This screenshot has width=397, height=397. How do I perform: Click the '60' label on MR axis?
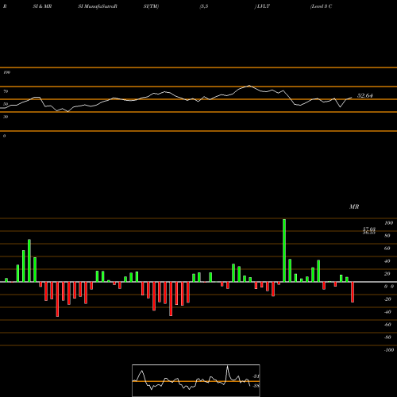tap(387, 249)
